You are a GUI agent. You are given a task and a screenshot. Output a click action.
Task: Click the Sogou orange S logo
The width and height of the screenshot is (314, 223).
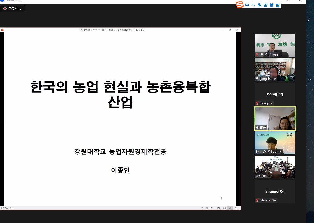click(240, 5)
